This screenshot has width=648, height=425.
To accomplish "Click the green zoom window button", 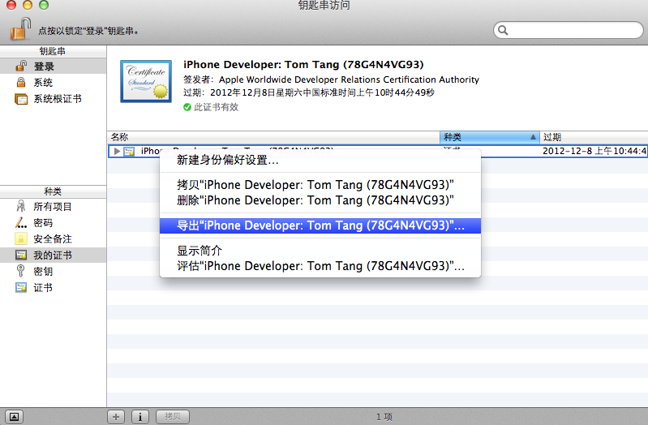I will 44,5.
